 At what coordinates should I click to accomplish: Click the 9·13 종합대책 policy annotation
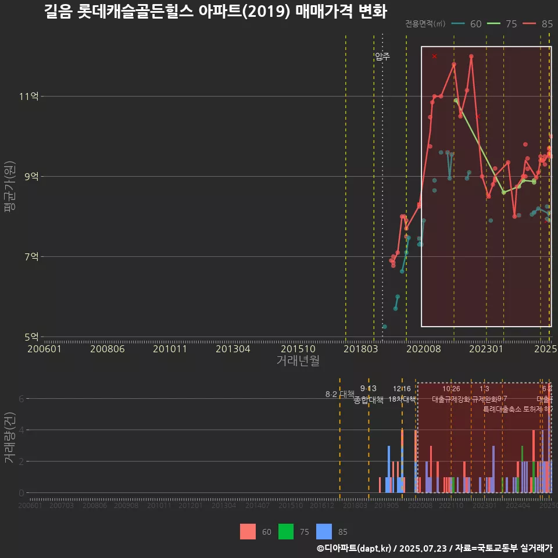[x=369, y=394]
